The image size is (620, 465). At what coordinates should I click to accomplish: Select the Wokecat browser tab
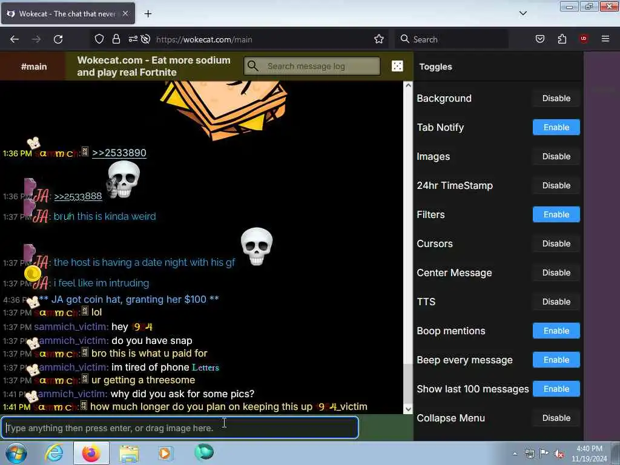68,13
